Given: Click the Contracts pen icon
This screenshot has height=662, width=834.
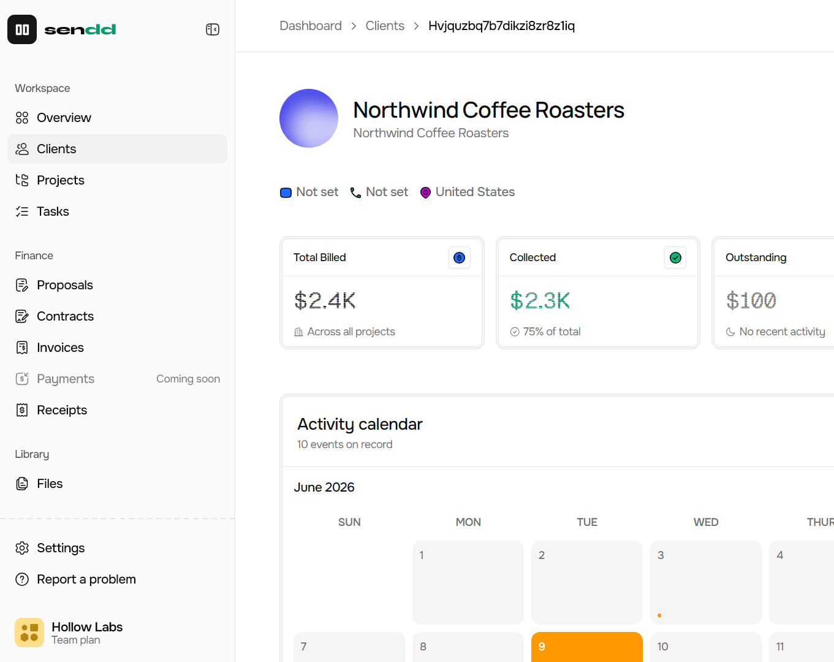Looking at the screenshot, I should click(22, 316).
